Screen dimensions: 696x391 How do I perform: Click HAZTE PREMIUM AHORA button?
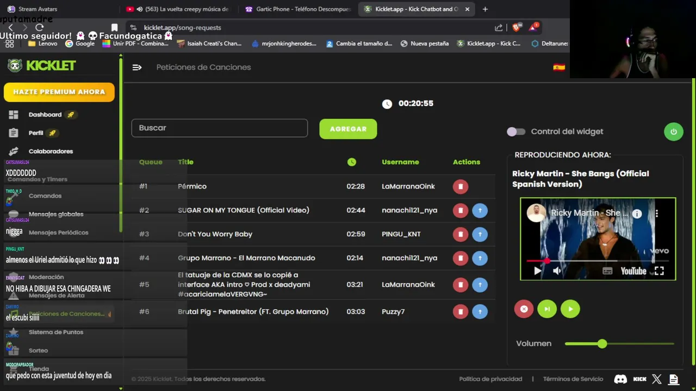pyautogui.click(x=59, y=92)
